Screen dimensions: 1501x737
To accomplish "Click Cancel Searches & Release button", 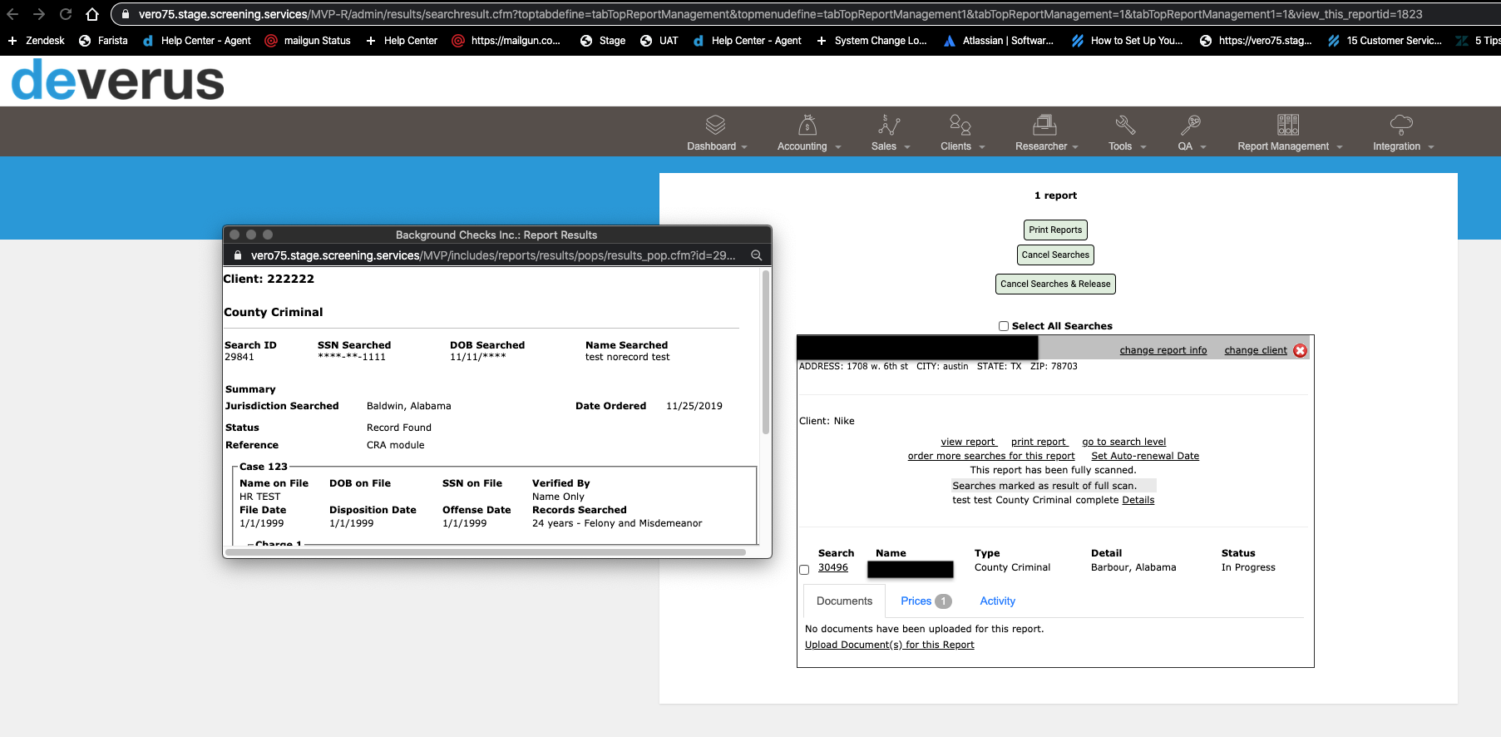I will point(1055,284).
